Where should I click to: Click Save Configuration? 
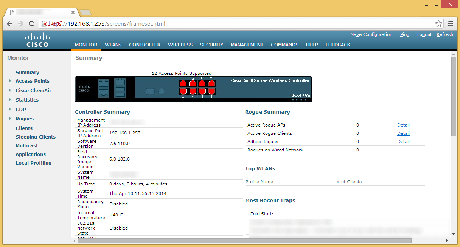[x=371, y=34]
